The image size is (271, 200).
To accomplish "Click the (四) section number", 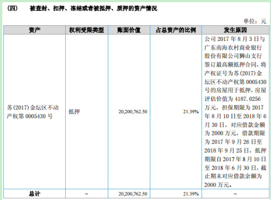I will coord(12,8).
